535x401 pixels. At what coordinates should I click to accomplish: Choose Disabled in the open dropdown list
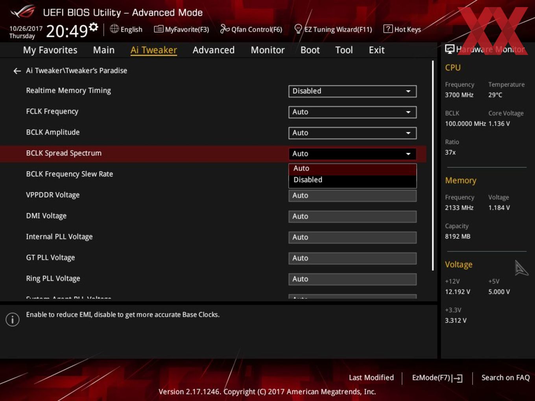pyautogui.click(x=352, y=180)
